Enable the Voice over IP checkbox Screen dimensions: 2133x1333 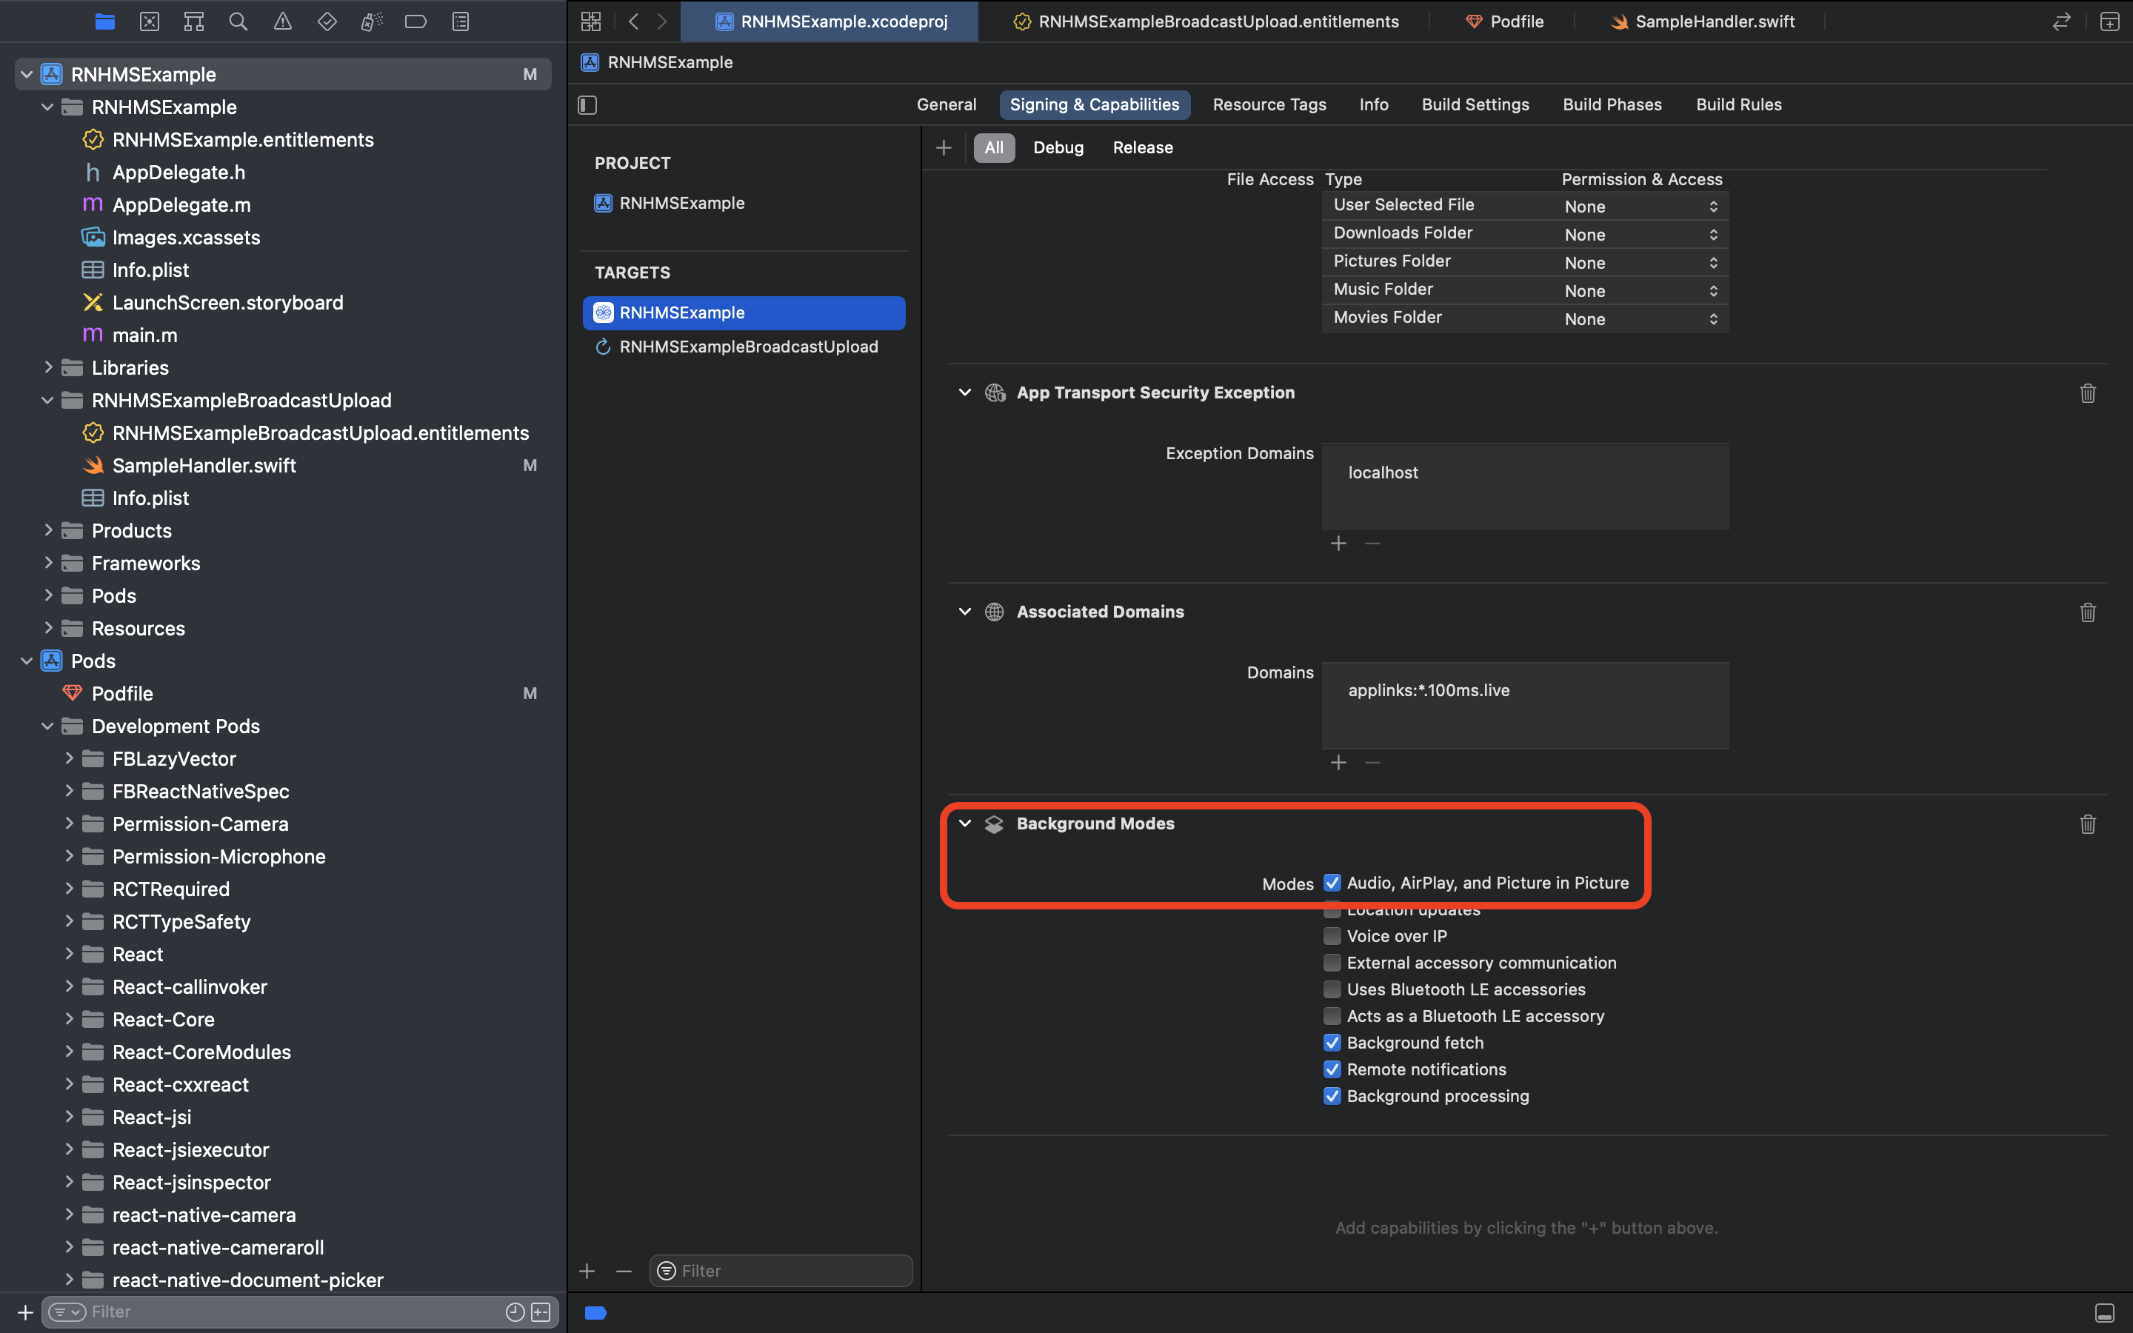point(1332,935)
